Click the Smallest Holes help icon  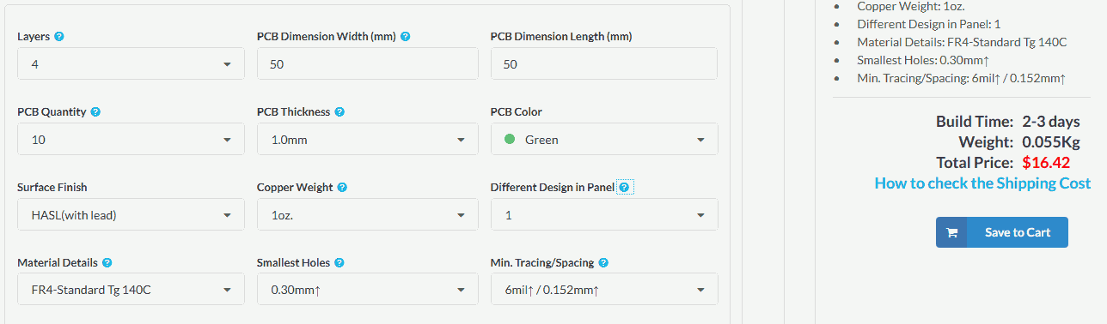[339, 263]
